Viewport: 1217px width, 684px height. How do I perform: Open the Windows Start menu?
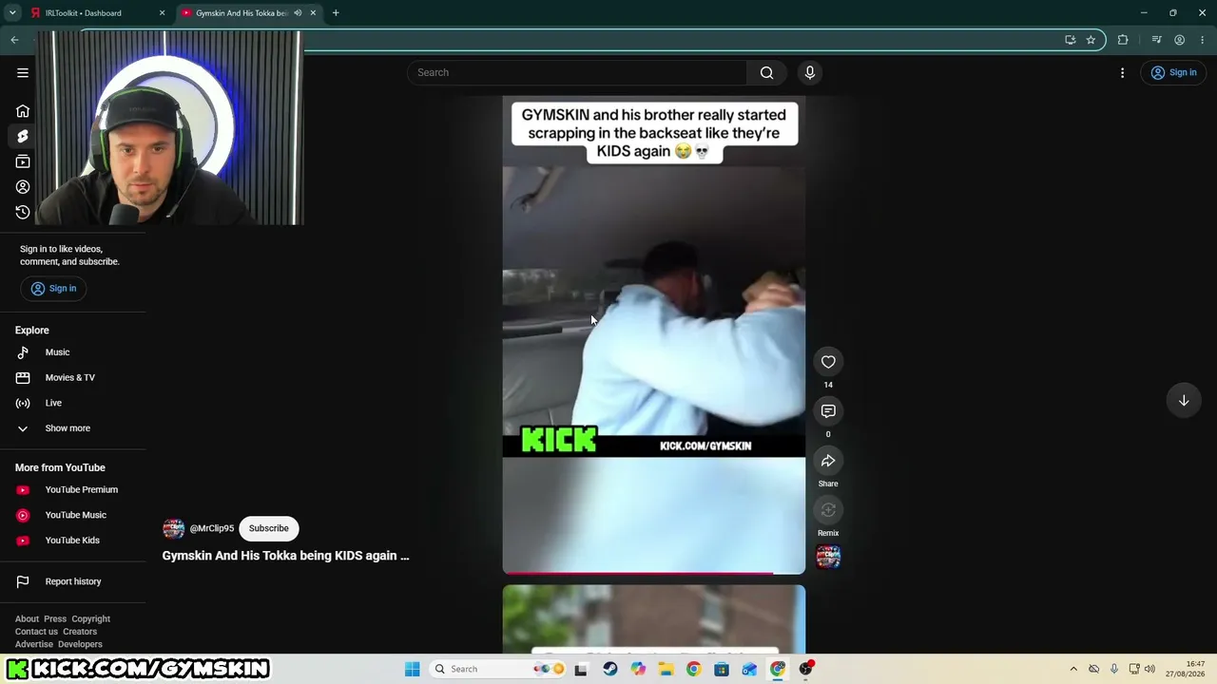click(x=412, y=670)
